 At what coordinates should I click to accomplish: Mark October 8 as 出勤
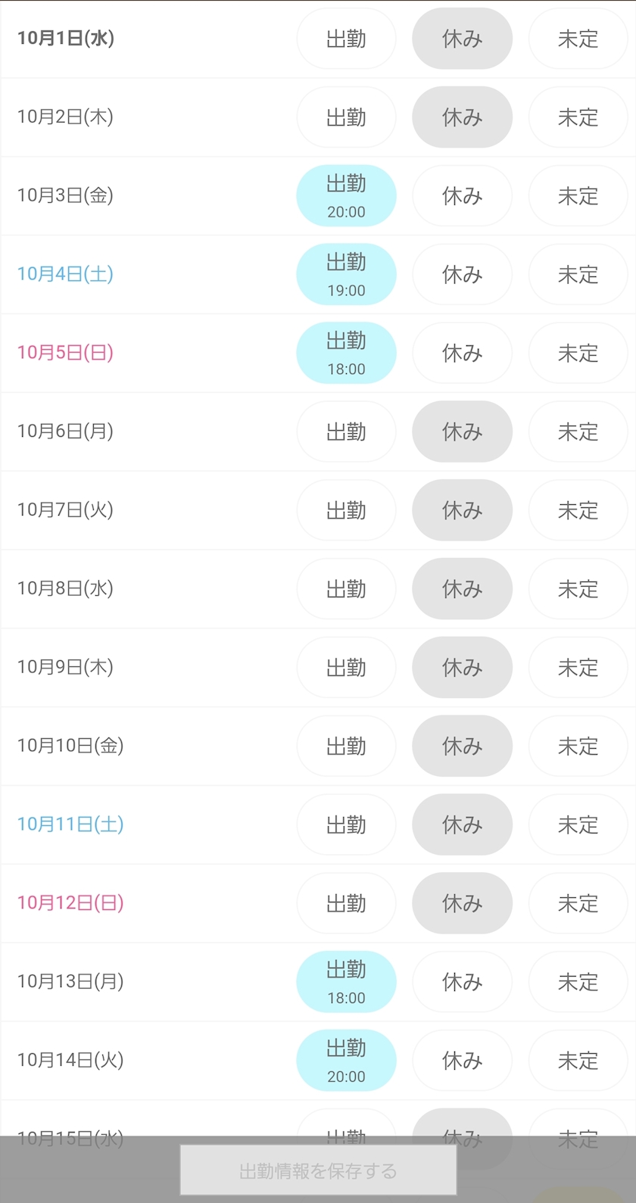click(x=346, y=589)
